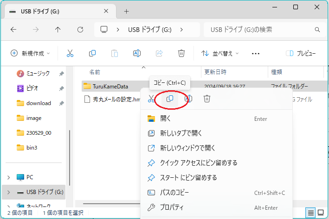Unpin download from quick access
329x219 pixels.
pyautogui.click(x=61, y=103)
